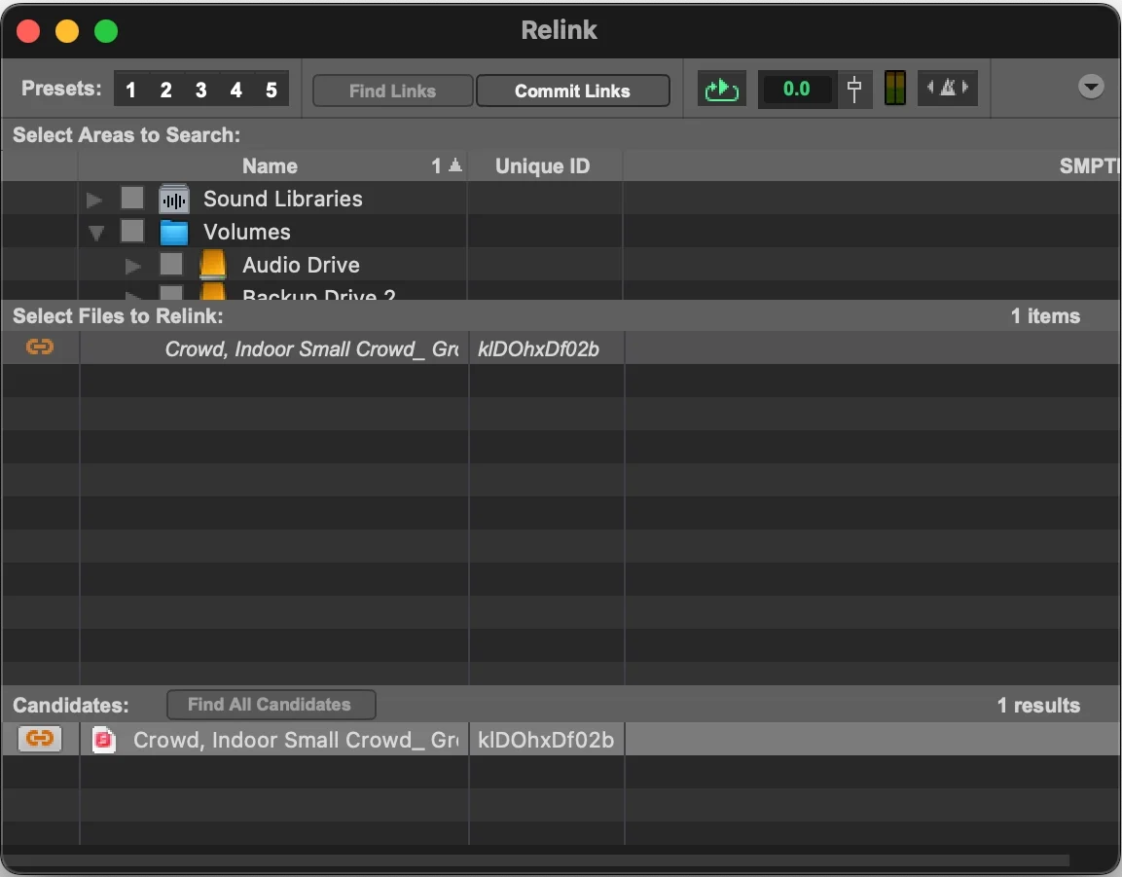Select the italic Crowd, Indoor Small Crowd file
Screen dimensions: 1122x877
click(x=311, y=348)
